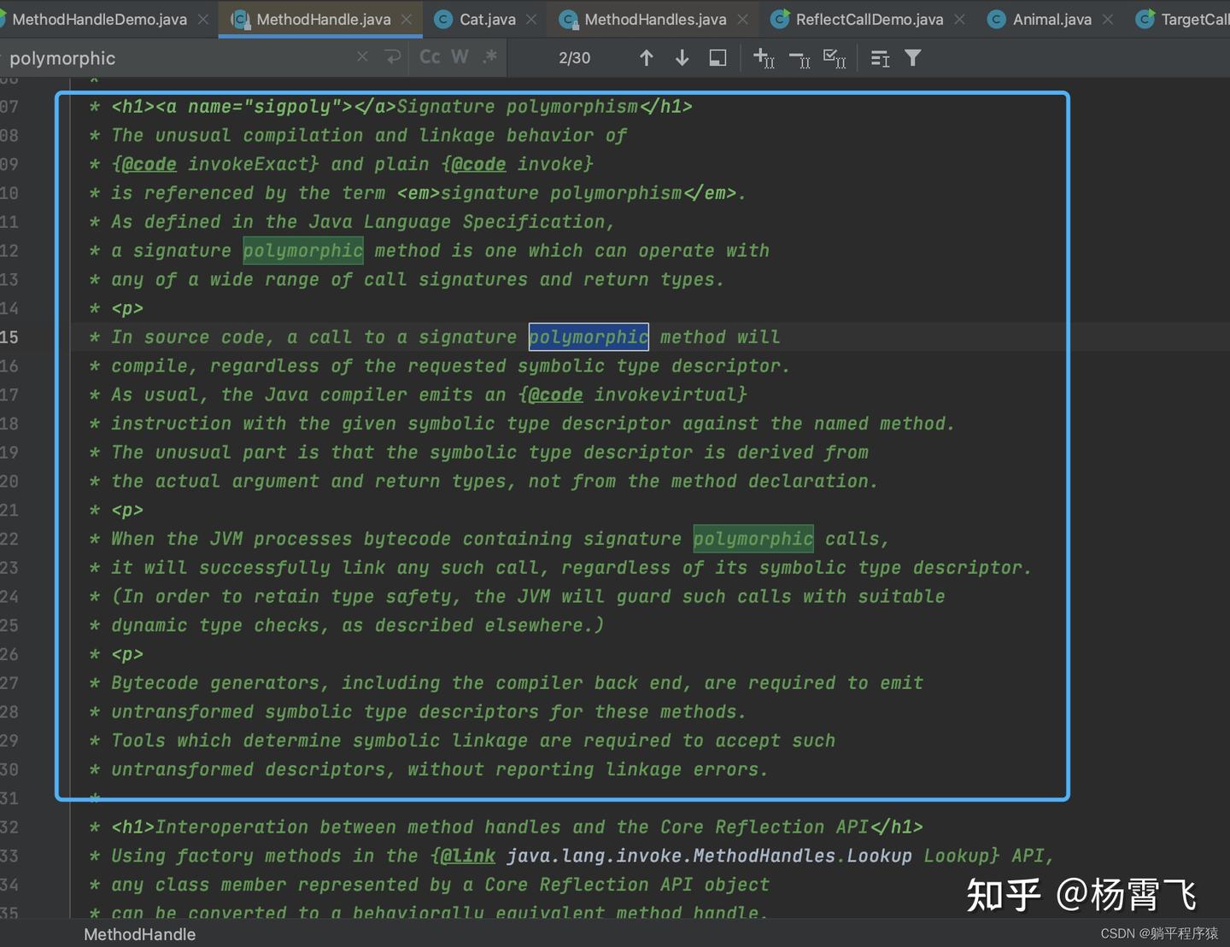Toggle Match Case (Cc) option
This screenshot has height=947, width=1230.
point(430,57)
